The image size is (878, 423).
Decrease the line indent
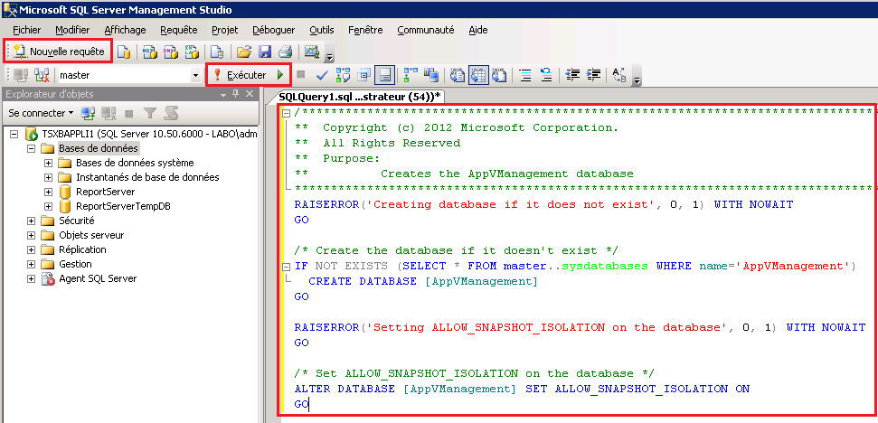coord(572,74)
